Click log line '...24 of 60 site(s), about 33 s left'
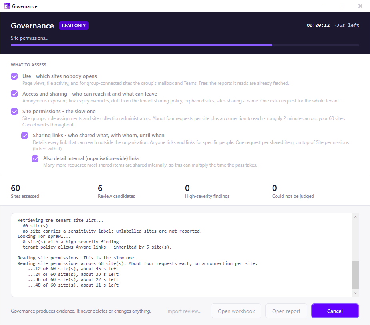Screen dimensions: 370x325 pos(73,274)
